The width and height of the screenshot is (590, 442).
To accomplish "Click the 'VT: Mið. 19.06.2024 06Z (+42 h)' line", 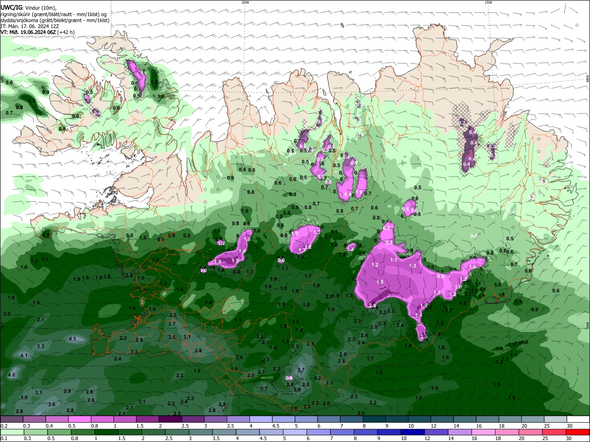I will (x=38, y=32).
